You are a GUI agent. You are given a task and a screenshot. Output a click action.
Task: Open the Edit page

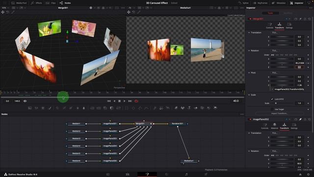coord(128,175)
